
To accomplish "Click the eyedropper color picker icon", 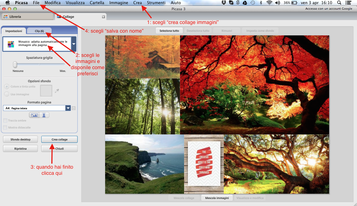I will click(57, 91).
